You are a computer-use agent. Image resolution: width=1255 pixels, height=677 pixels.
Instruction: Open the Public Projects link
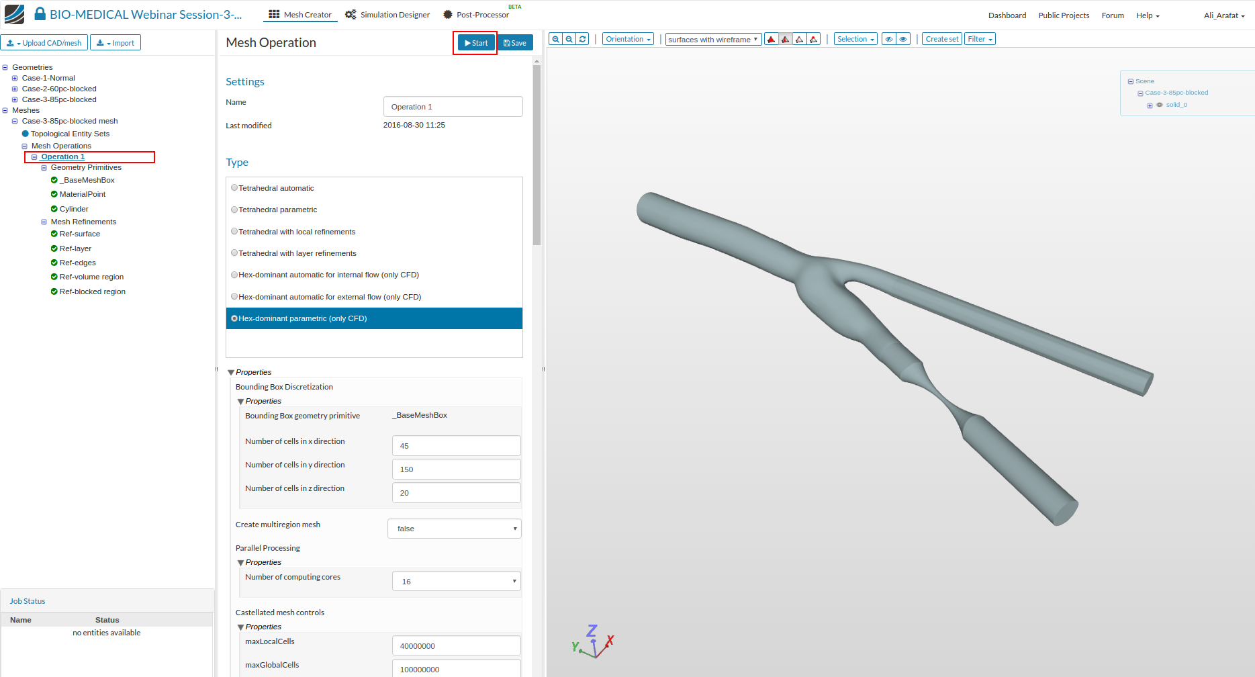1064,15
